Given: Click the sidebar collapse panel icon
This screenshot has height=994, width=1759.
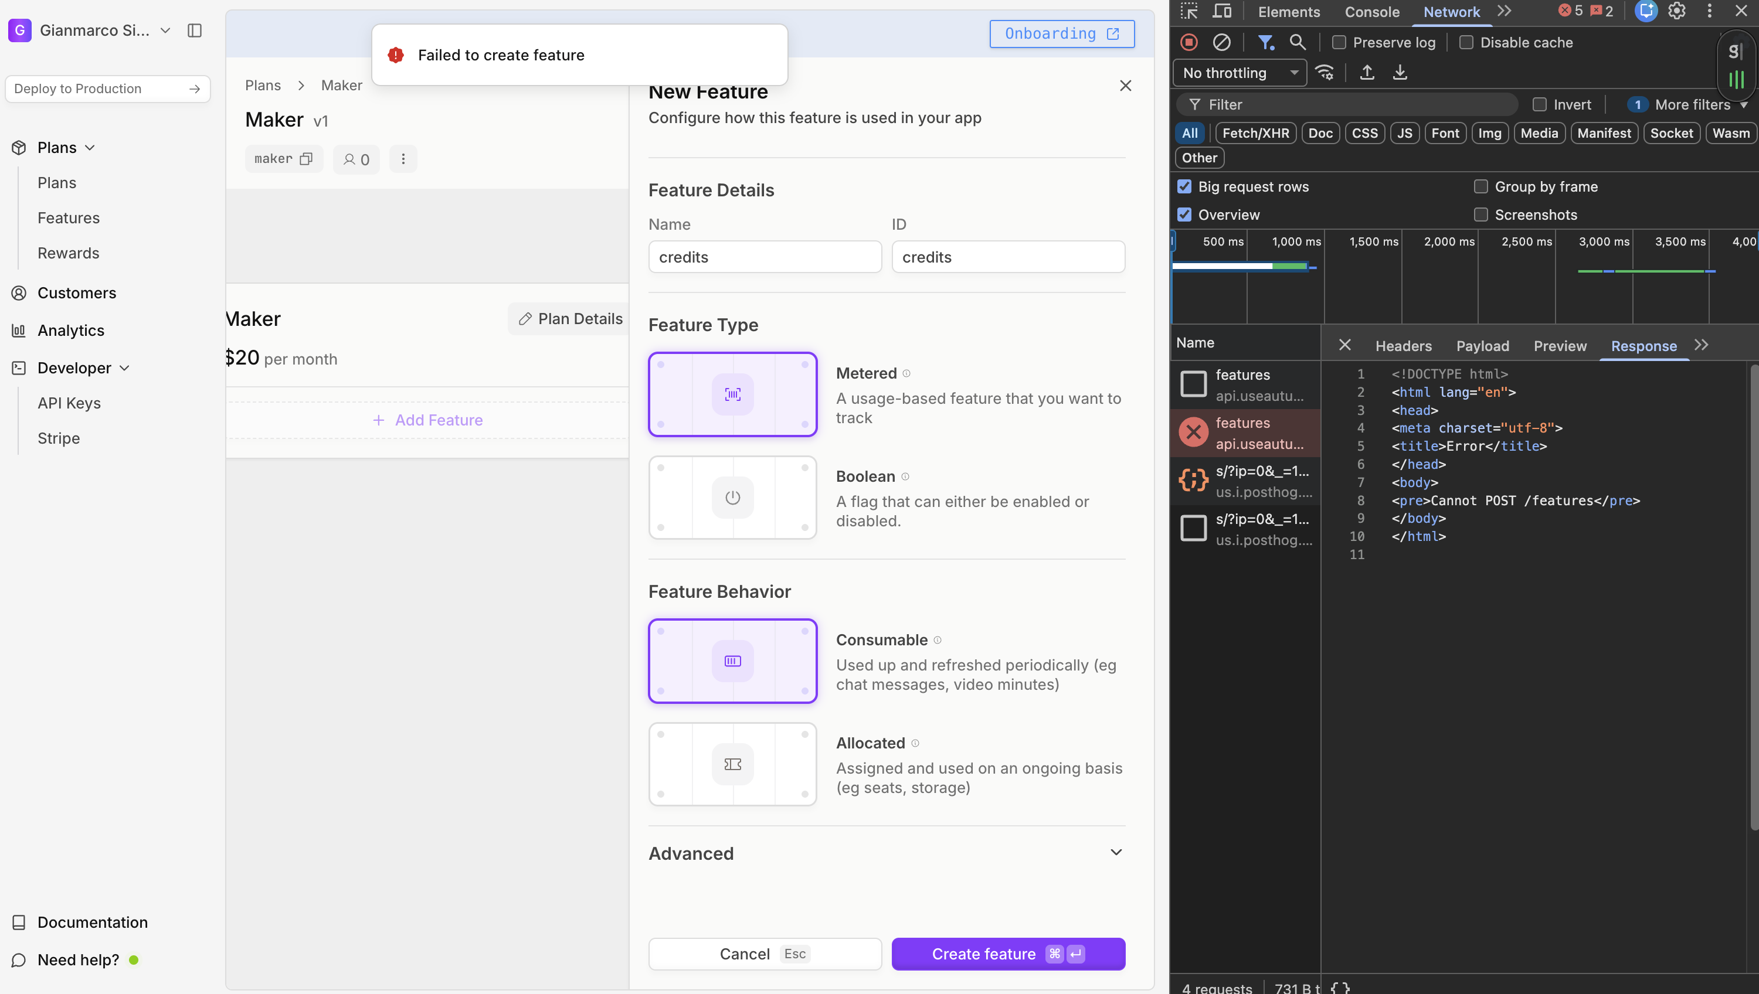Looking at the screenshot, I should point(195,30).
